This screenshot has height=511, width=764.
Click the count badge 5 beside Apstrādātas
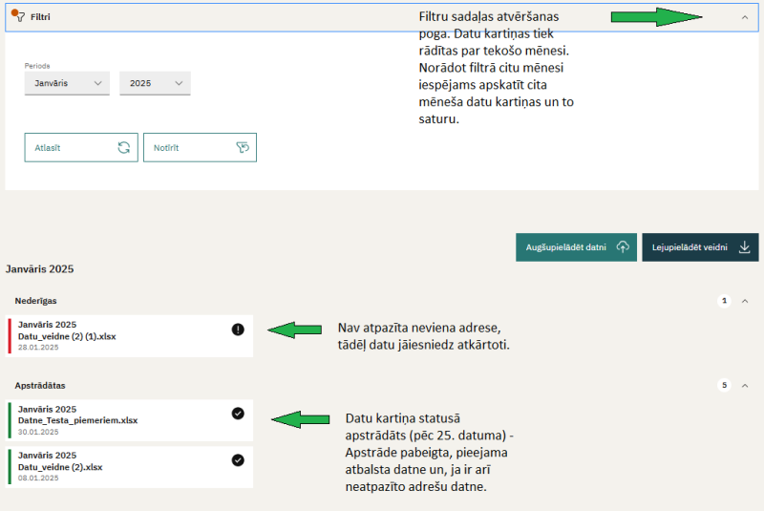click(x=724, y=385)
